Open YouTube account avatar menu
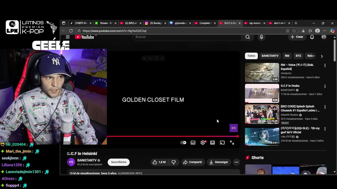Viewport: 337px width, 189px height. [x=324, y=37]
